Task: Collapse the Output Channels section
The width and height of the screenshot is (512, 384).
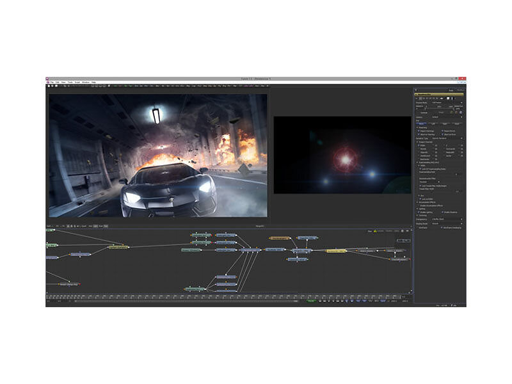Action: click(x=417, y=142)
